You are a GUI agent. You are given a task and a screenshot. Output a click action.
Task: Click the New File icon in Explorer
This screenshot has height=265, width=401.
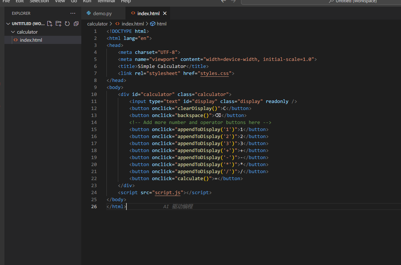click(50, 24)
